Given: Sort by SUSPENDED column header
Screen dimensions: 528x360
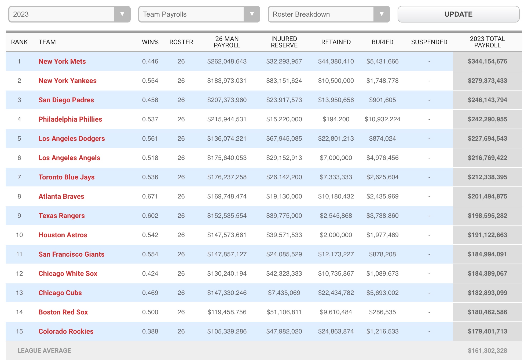Looking at the screenshot, I should [429, 42].
